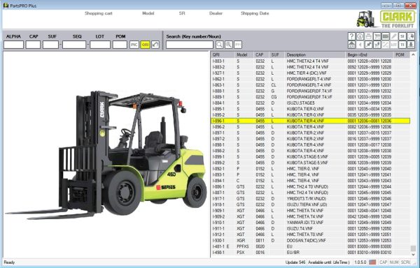
Task: Click the Shipping Date header item
Action: click(255, 13)
